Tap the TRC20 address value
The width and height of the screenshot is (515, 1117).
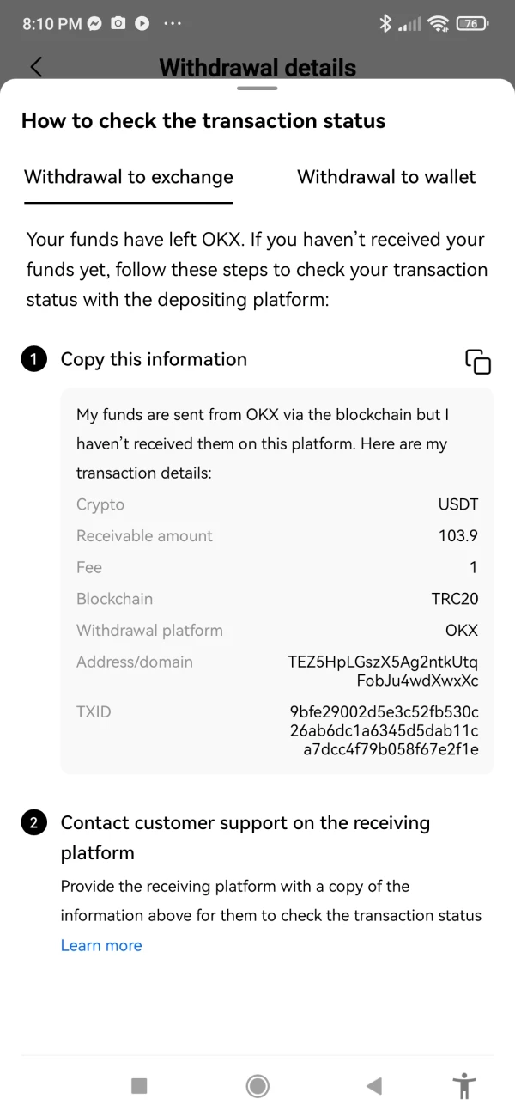(383, 671)
